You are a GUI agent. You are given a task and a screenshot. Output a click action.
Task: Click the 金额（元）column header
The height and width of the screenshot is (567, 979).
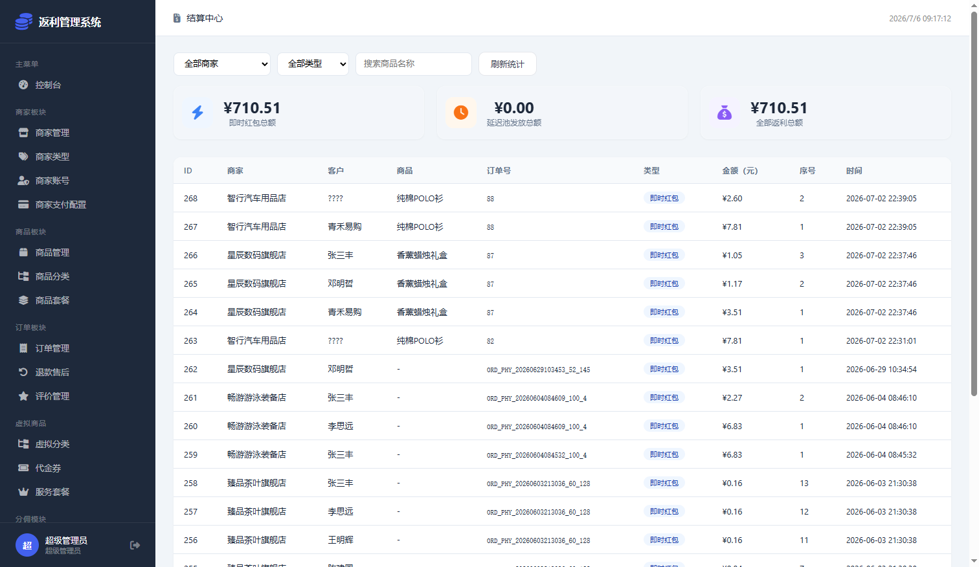tap(740, 171)
